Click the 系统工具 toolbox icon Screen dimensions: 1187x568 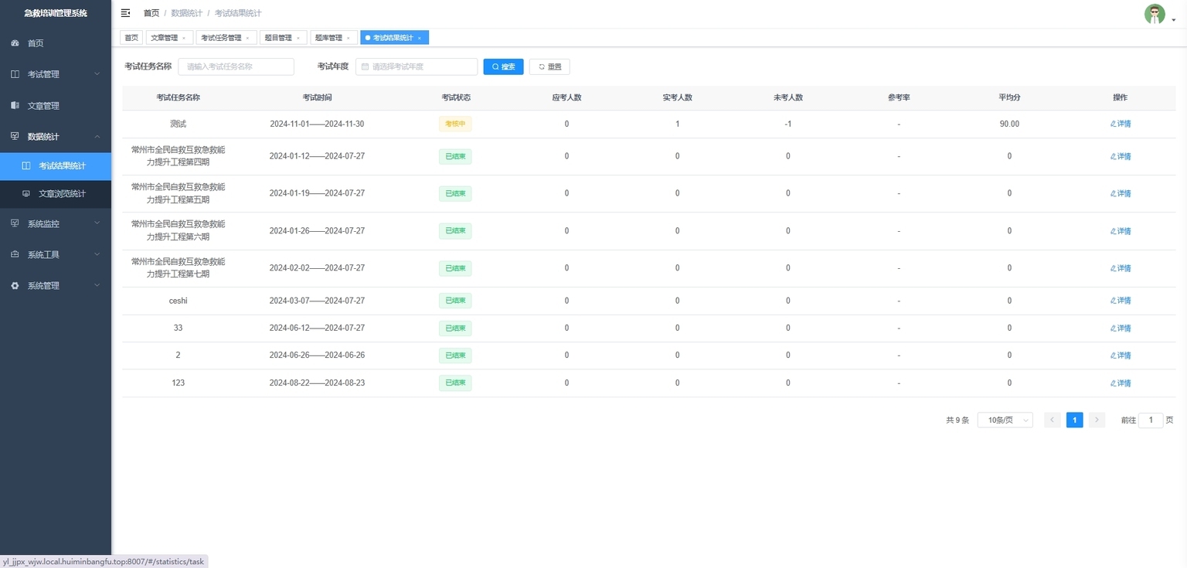coord(15,254)
